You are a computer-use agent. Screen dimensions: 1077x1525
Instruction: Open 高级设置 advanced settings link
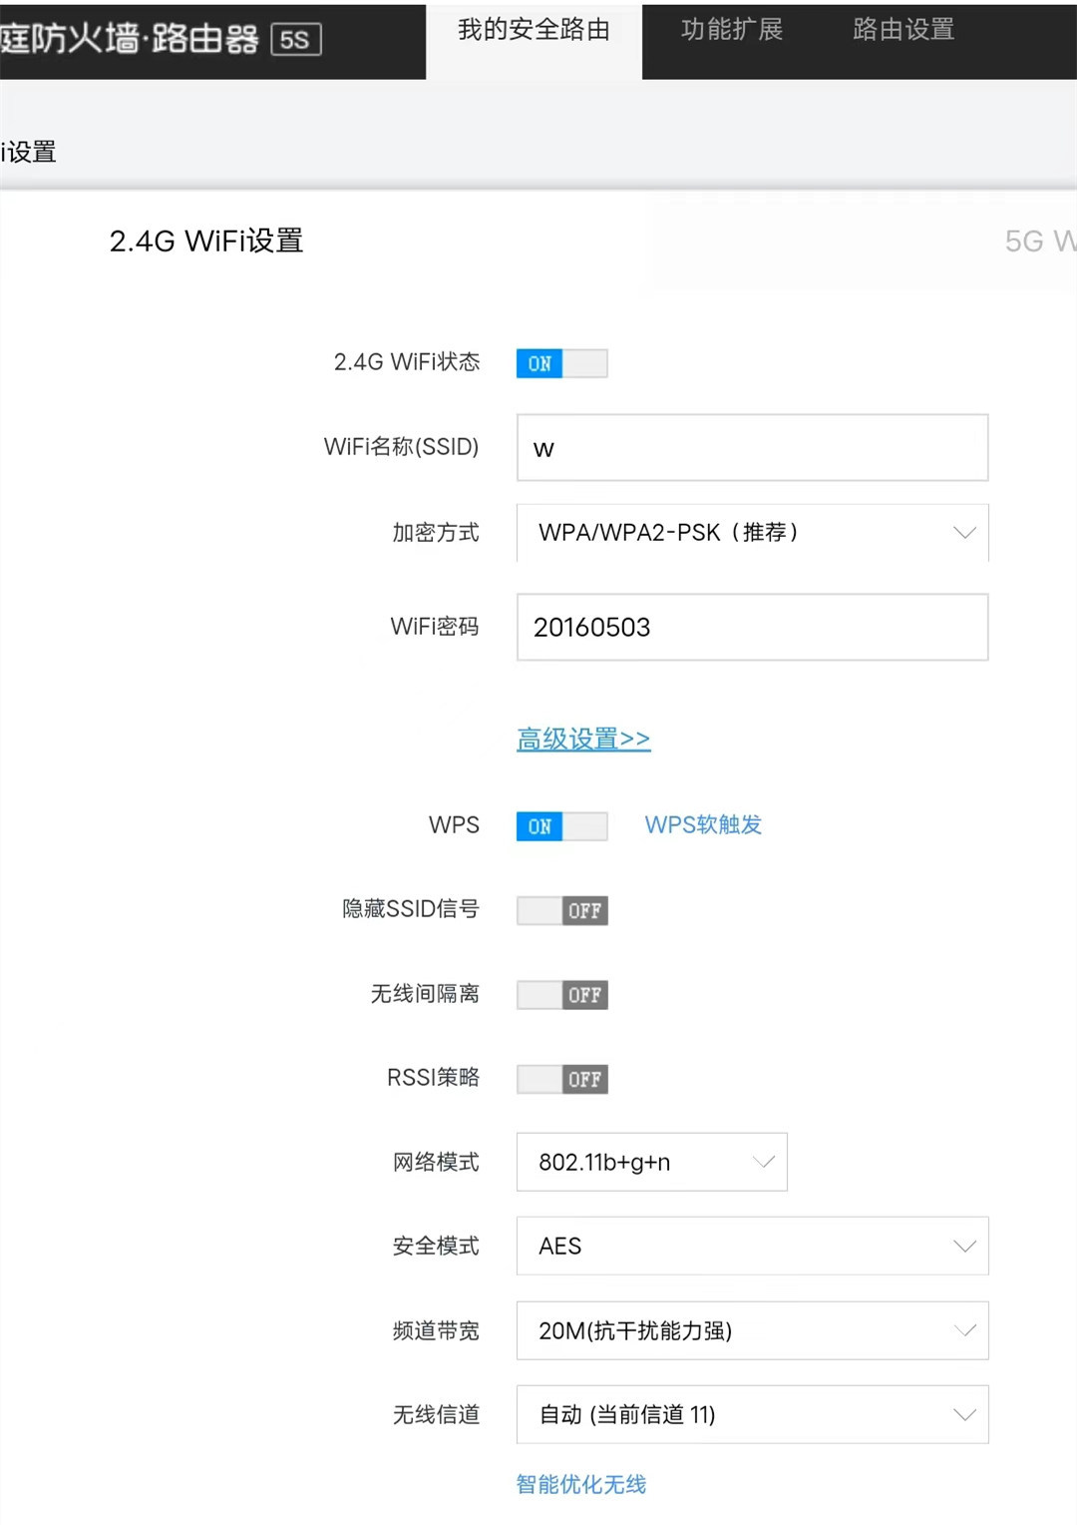[x=582, y=739]
